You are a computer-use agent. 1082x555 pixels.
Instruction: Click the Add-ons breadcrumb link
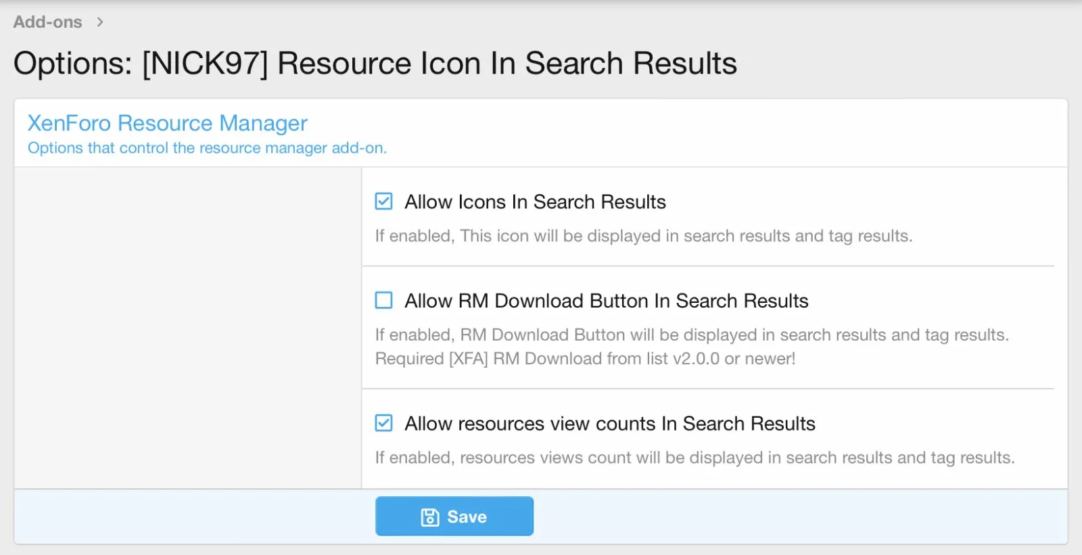[x=47, y=22]
